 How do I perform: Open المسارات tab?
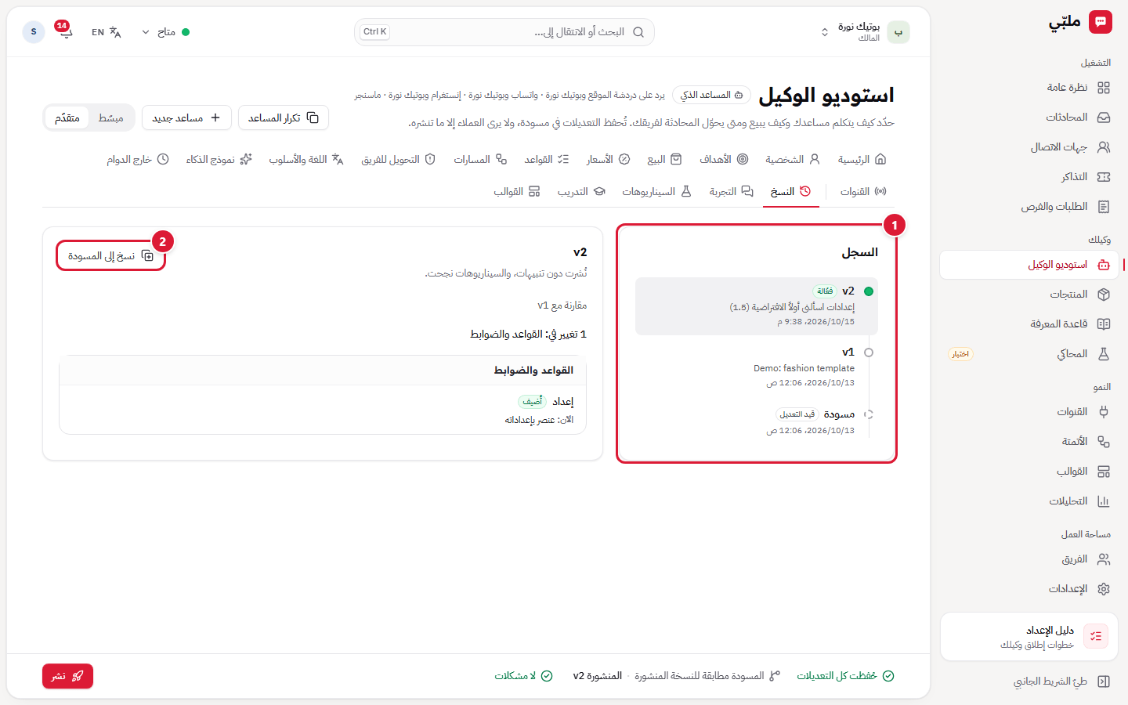480,159
